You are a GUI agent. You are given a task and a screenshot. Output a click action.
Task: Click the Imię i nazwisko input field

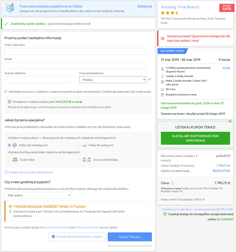click(75, 51)
